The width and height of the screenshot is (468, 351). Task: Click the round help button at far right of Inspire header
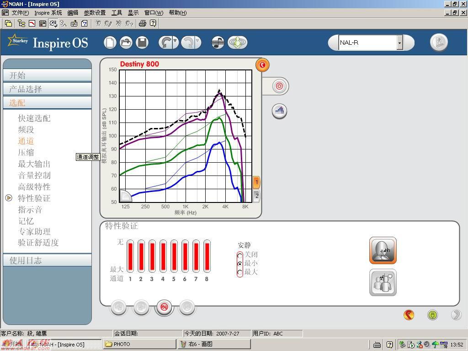[439, 42]
